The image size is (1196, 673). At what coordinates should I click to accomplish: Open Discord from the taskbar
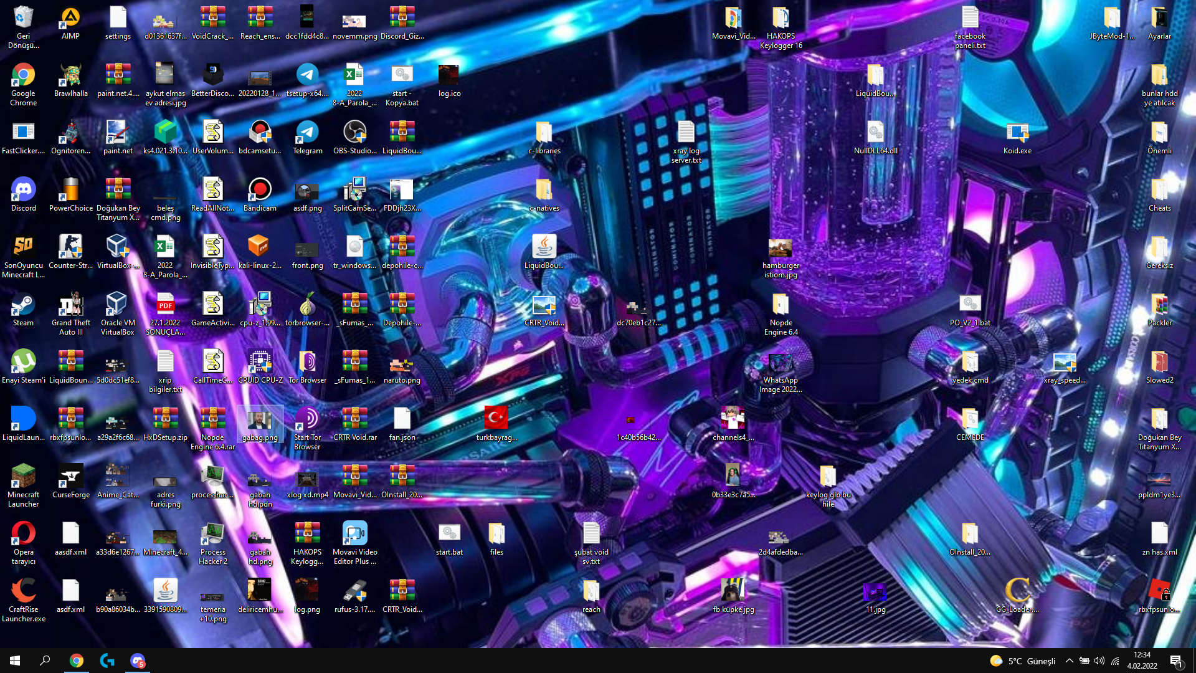coord(138,661)
